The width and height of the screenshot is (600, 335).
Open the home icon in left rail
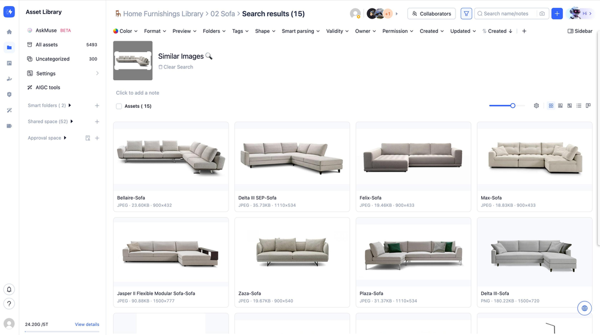point(9,32)
